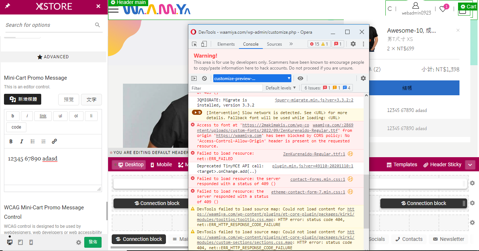The width and height of the screenshot is (479, 251).
Task: Open settings gear for the middle header row
Action: (x=472, y=203)
